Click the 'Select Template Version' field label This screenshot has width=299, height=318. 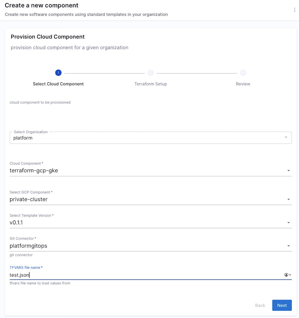click(x=32, y=215)
